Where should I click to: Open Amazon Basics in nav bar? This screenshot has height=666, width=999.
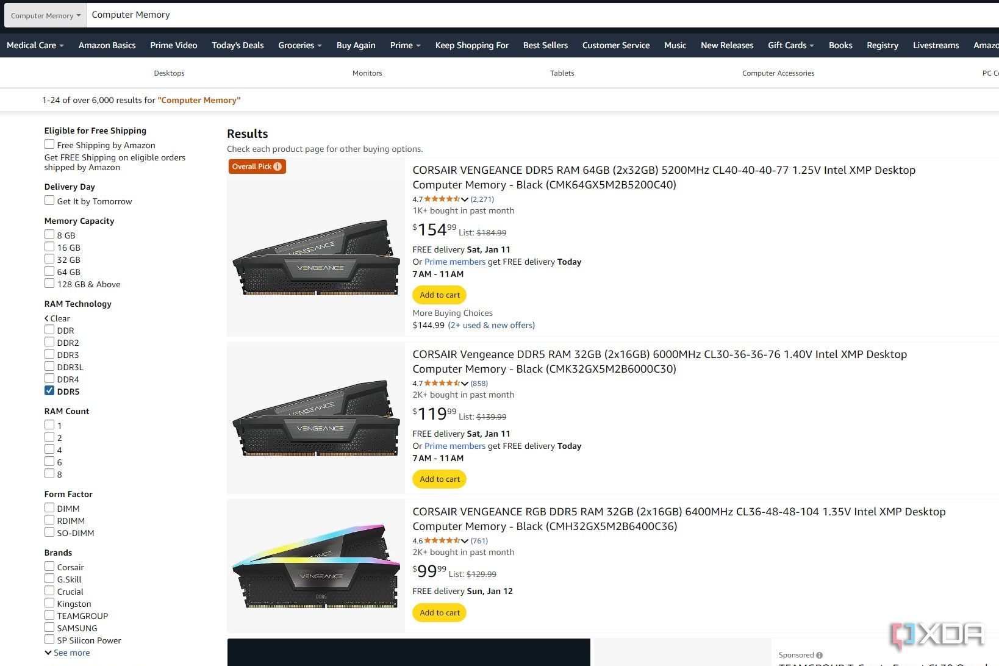point(107,45)
